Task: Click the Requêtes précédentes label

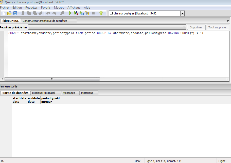Action: pos(13,27)
